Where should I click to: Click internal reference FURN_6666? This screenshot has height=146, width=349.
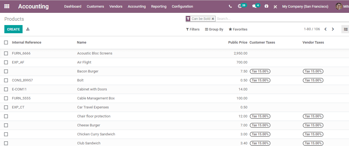point(21,53)
